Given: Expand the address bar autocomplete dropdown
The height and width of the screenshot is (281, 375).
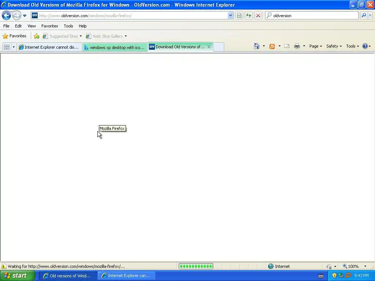Looking at the screenshot, I should [x=230, y=16].
